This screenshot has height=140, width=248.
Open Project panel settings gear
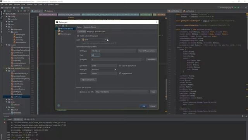(x=25, y=11)
